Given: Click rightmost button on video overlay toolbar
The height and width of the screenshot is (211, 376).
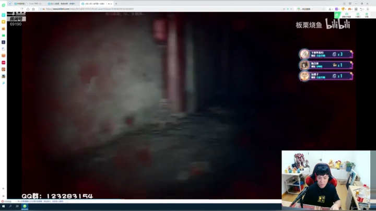Looking at the screenshot, I should click(x=367, y=15).
